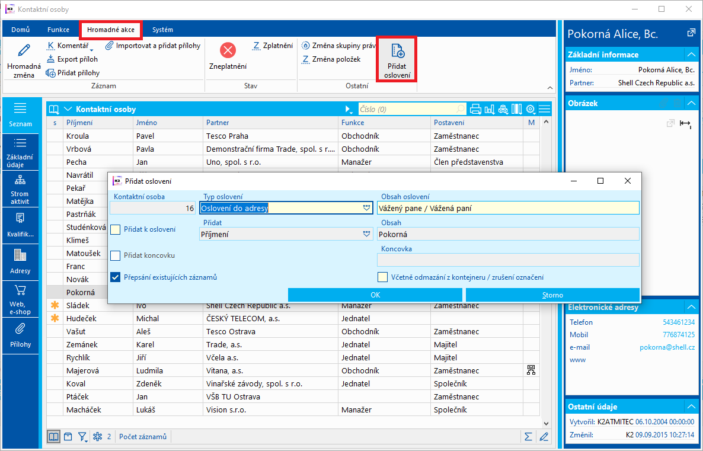Switch to the Funkce ribbon tab
703x451 pixels.
coord(58,30)
